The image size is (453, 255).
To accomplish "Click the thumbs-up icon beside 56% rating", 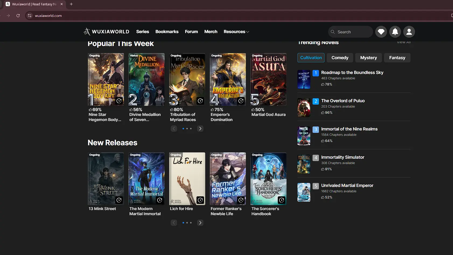I will click(131, 110).
